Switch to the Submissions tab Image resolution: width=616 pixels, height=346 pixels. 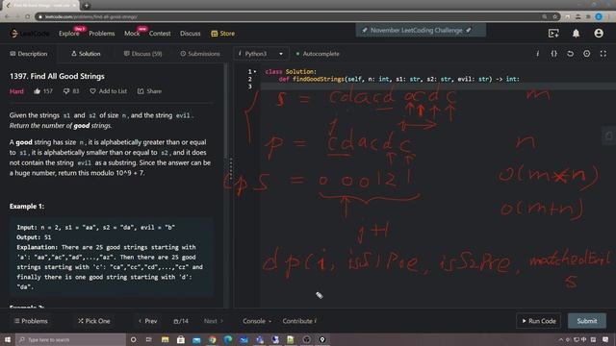point(200,54)
